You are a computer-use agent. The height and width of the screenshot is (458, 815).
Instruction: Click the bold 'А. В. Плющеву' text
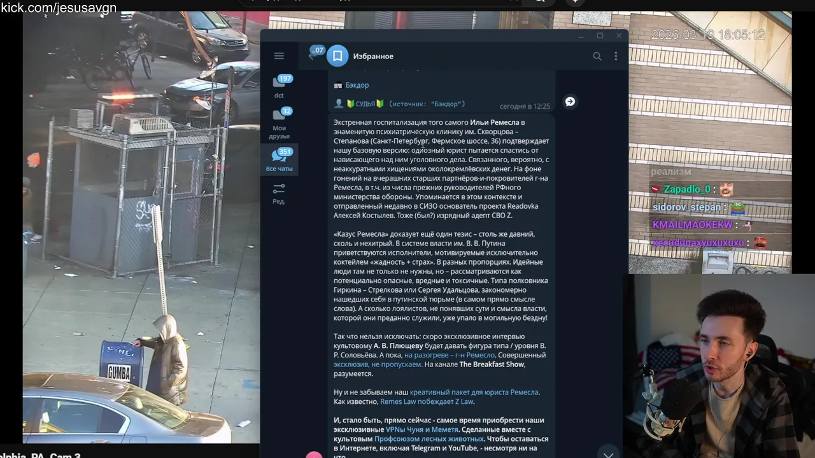(x=398, y=346)
